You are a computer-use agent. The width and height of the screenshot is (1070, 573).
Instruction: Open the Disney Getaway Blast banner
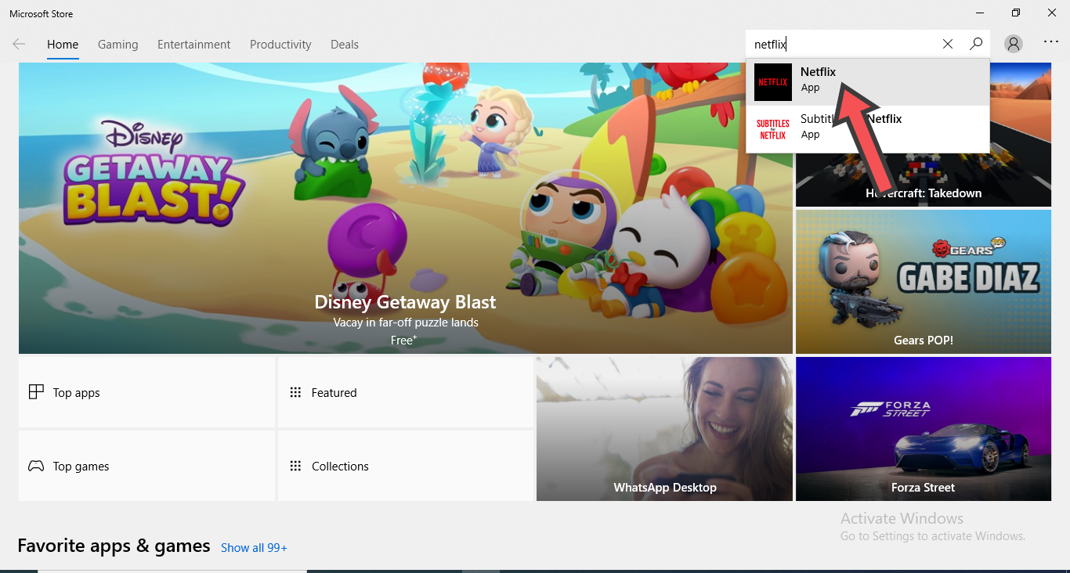click(x=406, y=208)
